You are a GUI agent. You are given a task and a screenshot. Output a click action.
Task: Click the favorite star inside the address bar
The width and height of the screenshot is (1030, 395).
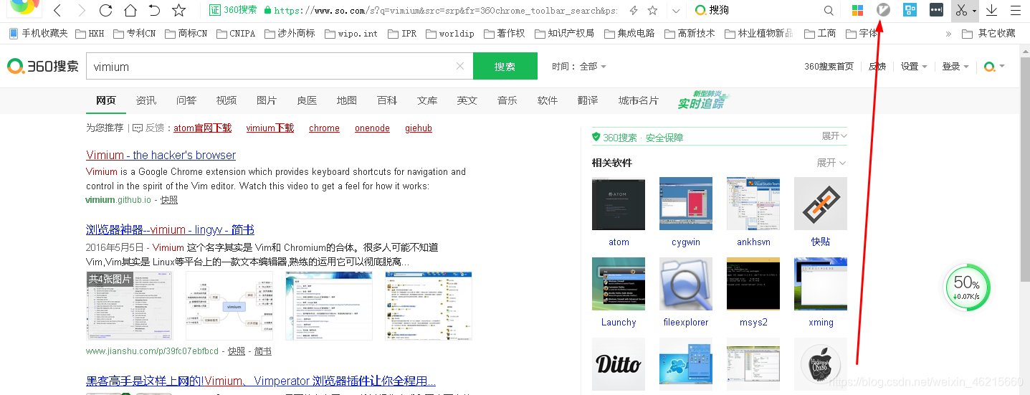point(652,10)
